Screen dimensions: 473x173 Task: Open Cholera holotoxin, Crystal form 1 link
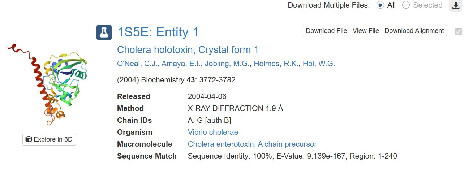click(x=188, y=50)
